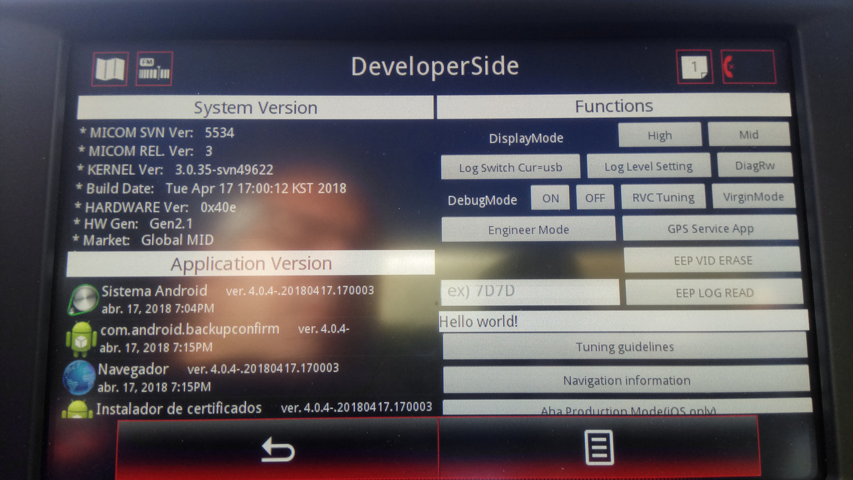
Task: Select the HW Gen Gen2.1 line
Action: click(x=133, y=223)
